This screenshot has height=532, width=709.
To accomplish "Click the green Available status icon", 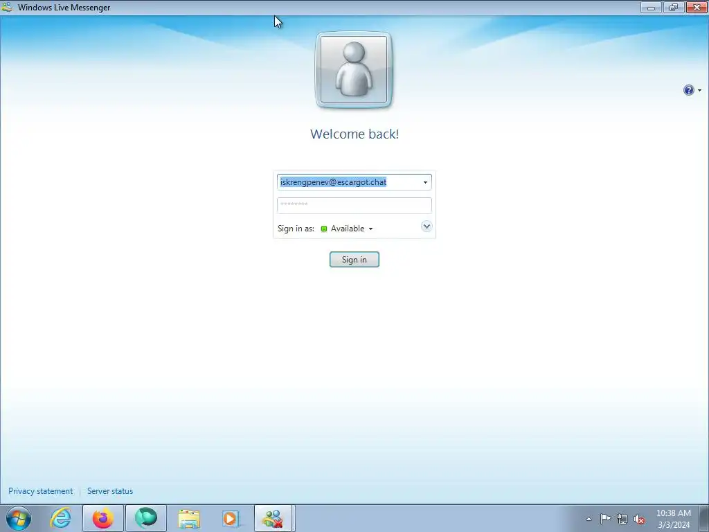I will [324, 229].
